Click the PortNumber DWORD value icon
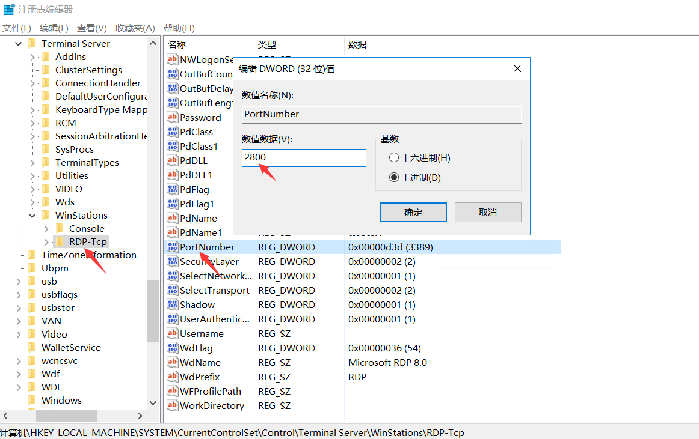 tap(173, 247)
